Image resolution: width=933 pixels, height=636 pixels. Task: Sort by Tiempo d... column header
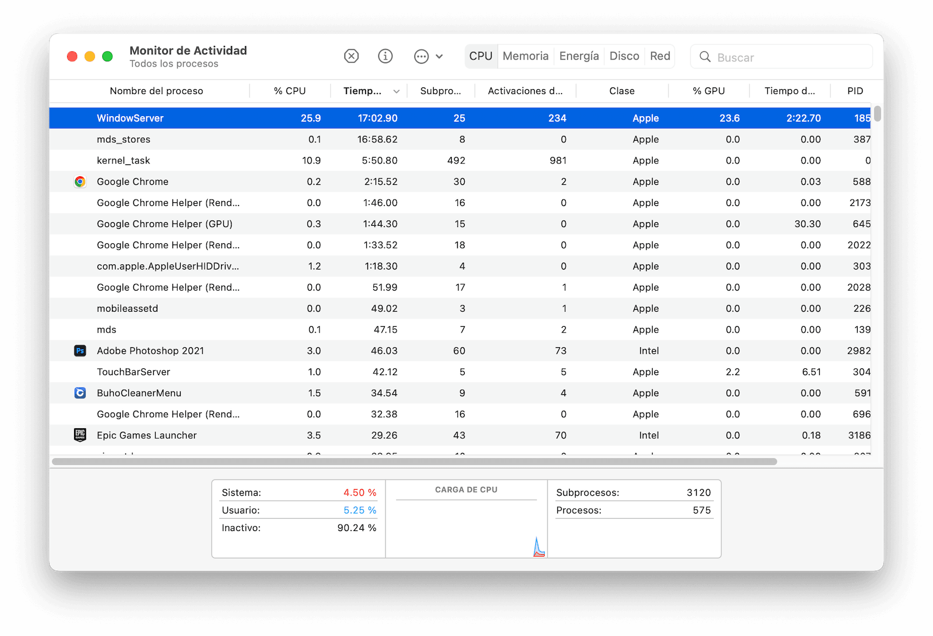pos(790,91)
